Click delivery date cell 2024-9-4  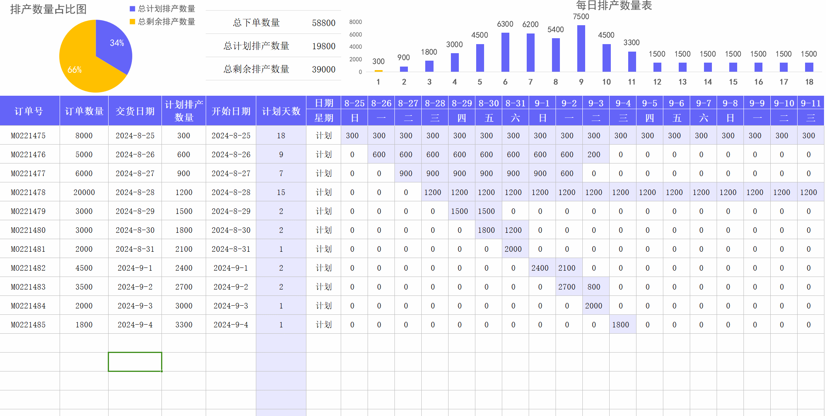tap(135, 325)
